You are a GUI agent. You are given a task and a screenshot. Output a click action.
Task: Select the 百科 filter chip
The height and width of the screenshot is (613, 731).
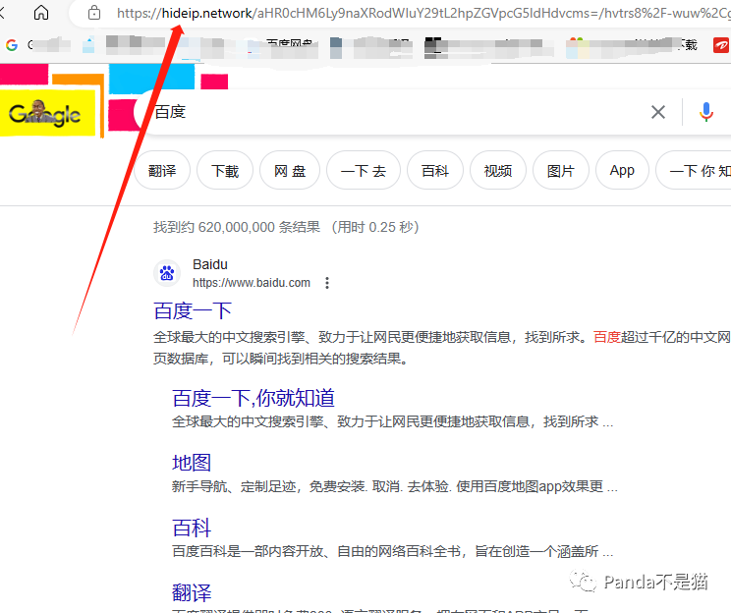(x=435, y=171)
